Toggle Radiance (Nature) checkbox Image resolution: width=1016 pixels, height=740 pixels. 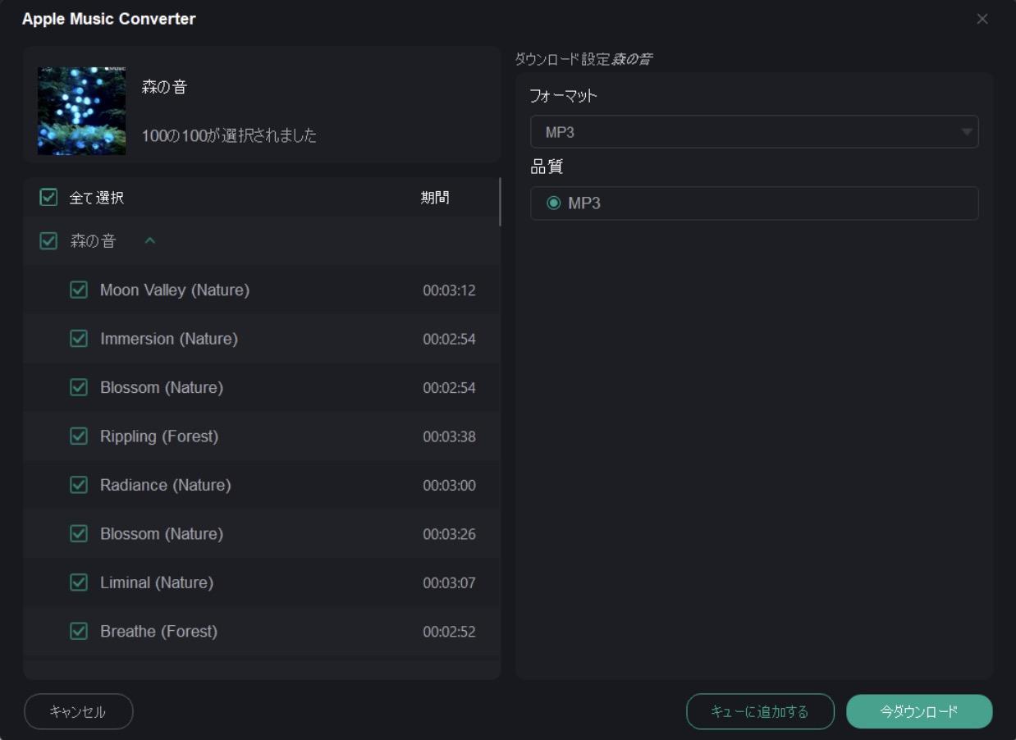tap(79, 485)
